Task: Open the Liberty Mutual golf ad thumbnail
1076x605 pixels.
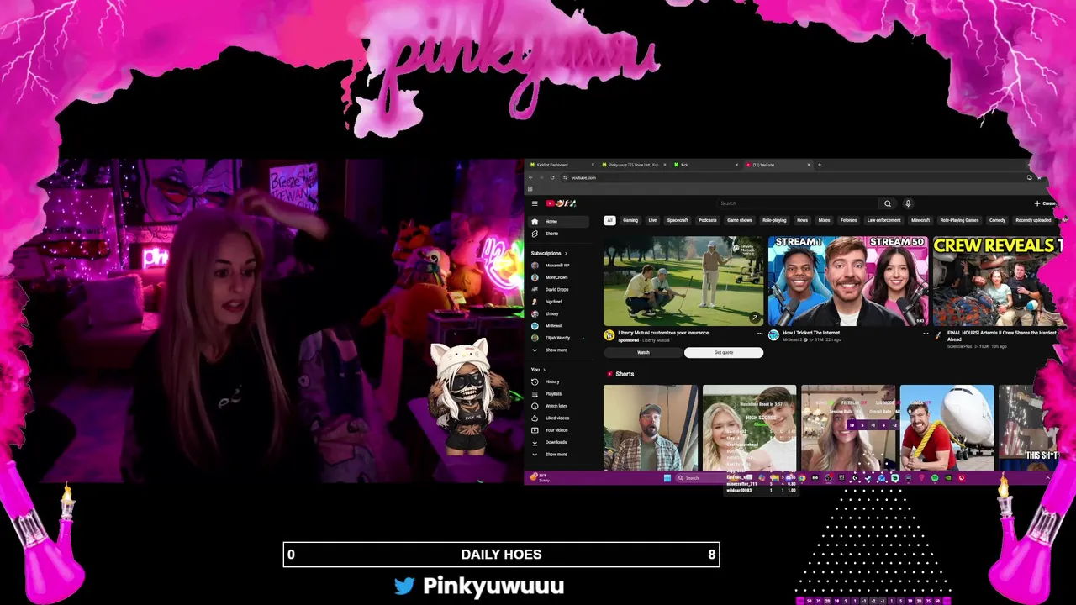Action: [x=683, y=281]
